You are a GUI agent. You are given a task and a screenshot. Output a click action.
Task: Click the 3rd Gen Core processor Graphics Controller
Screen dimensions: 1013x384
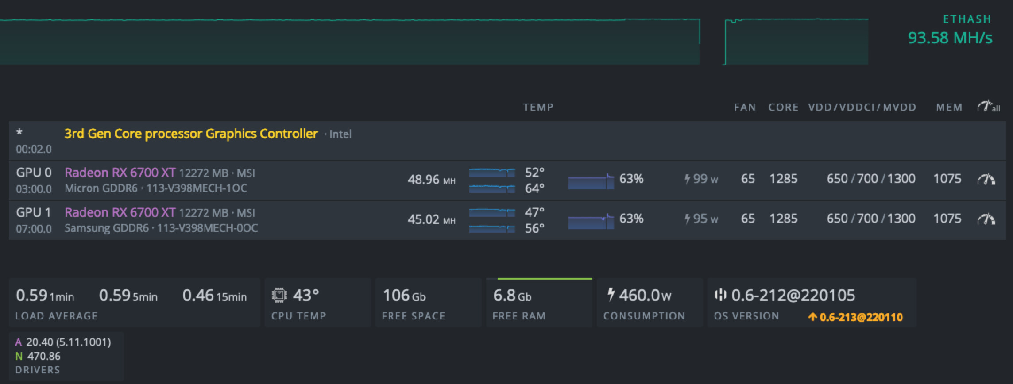click(191, 134)
